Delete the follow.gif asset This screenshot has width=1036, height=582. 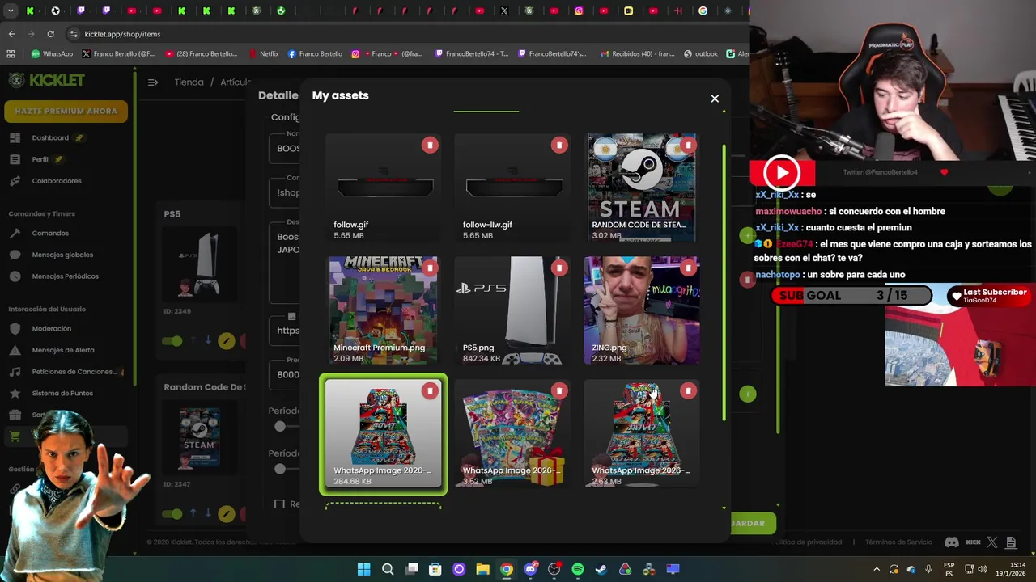[430, 145]
